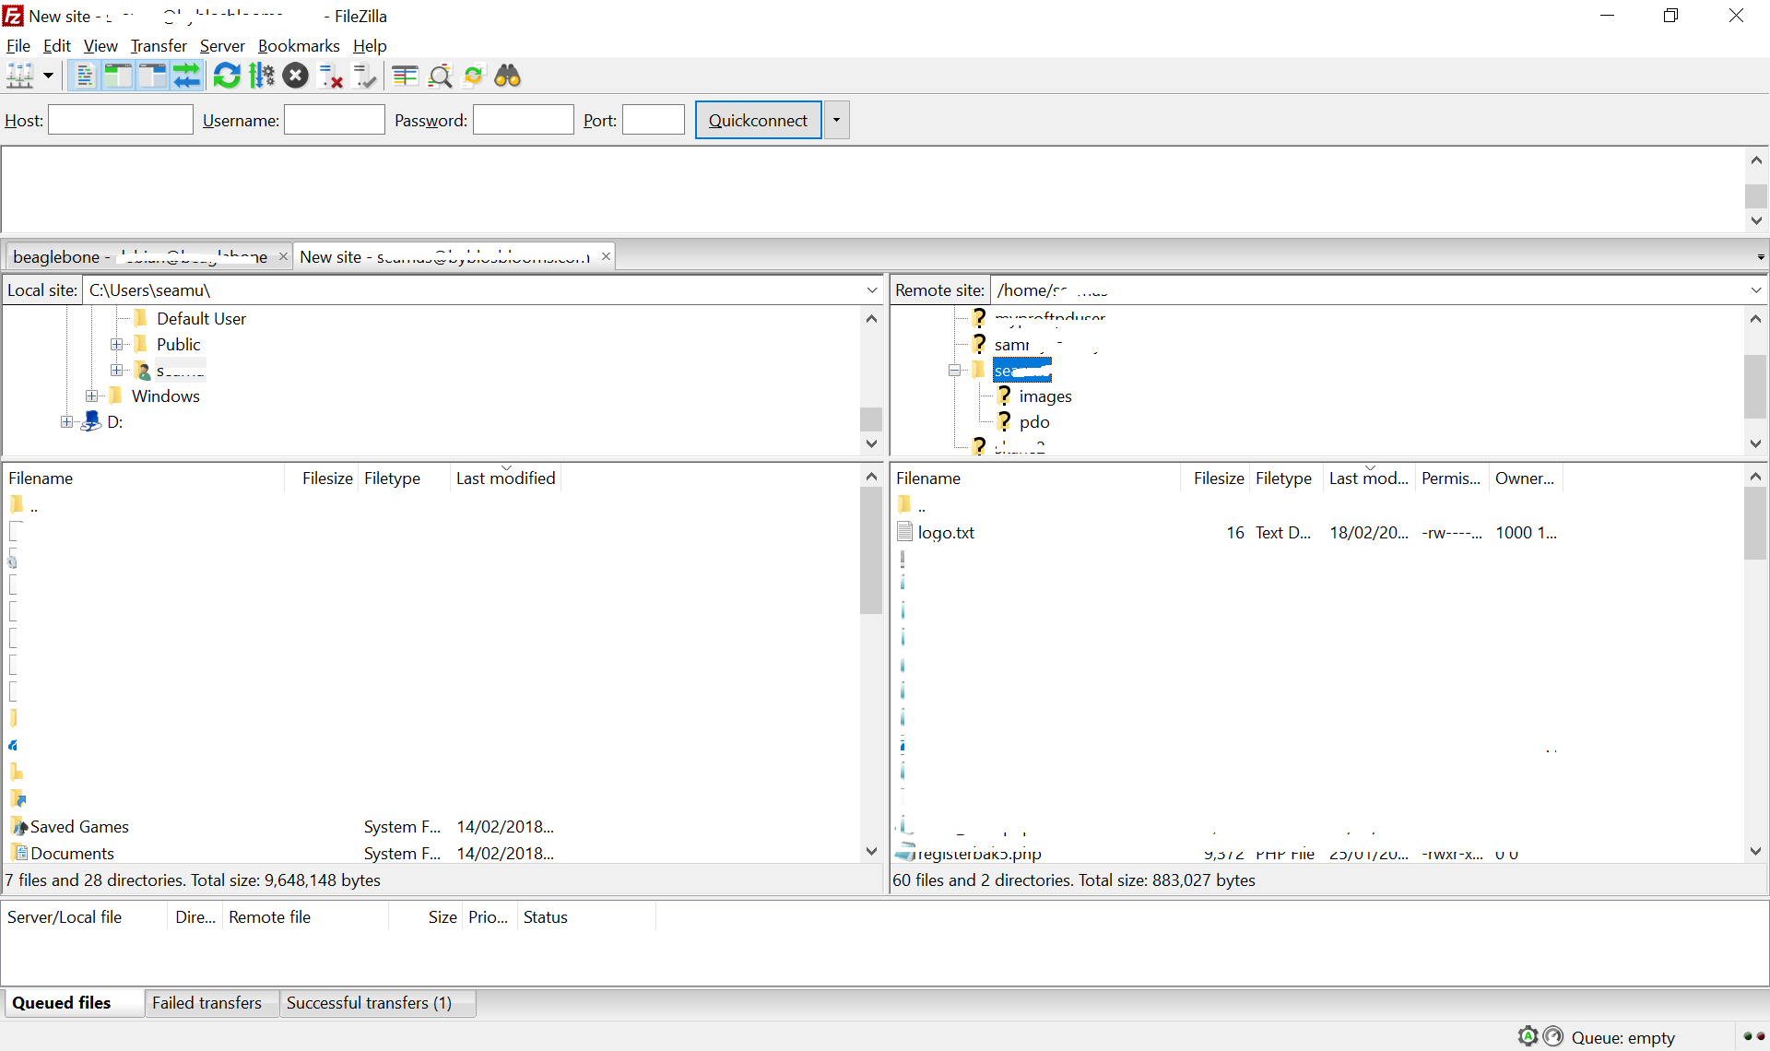1770x1051 pixels.
Task: Click the Host input field
Action: tap(120, 120)
